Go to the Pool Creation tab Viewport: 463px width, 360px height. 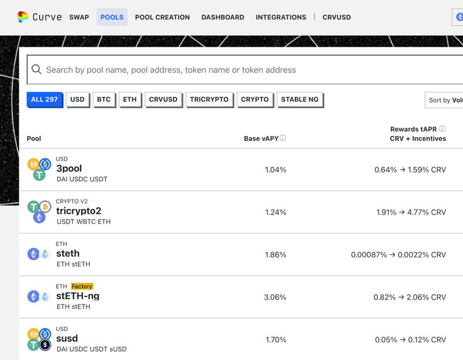point(162,17)
